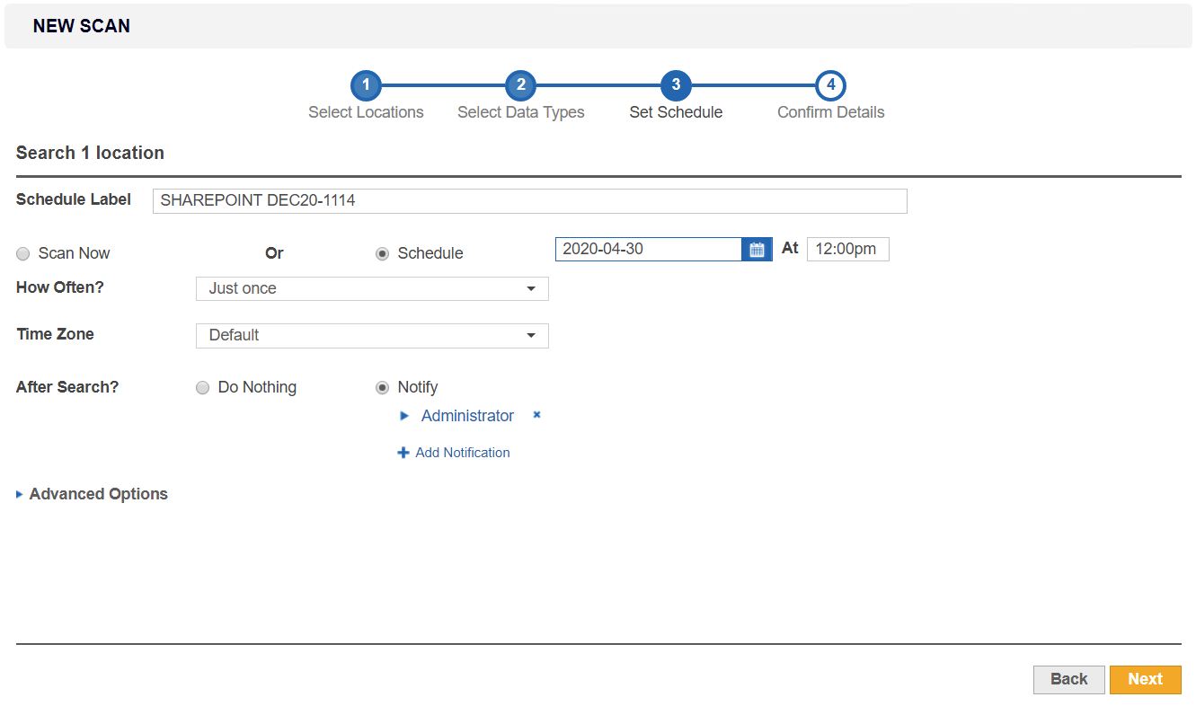Click step circle 3 in the progress bar
The width and height of the screenshot is (1196, 706).
[x=675, y=84]
